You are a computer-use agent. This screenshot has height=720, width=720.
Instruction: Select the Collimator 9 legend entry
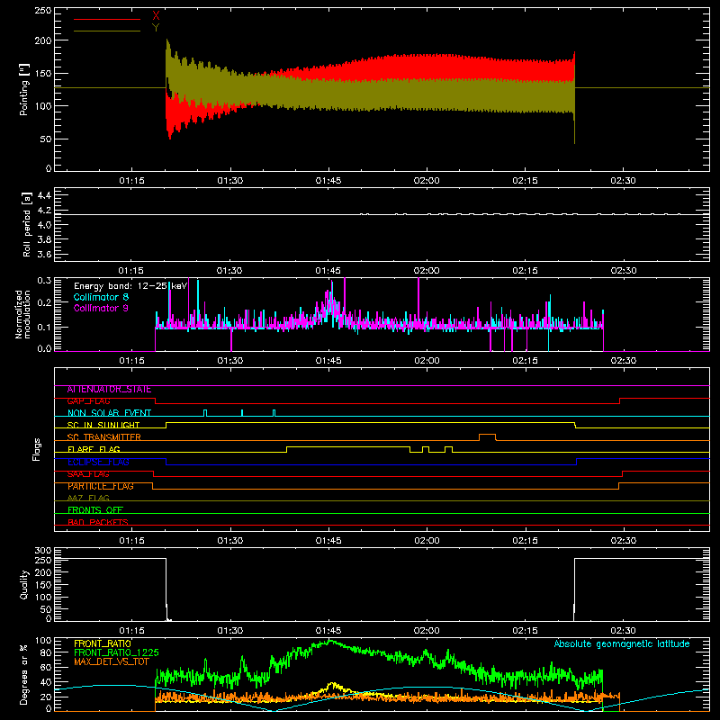(101, 308)
